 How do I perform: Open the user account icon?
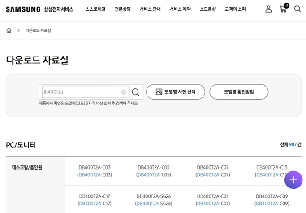point(268,9)
